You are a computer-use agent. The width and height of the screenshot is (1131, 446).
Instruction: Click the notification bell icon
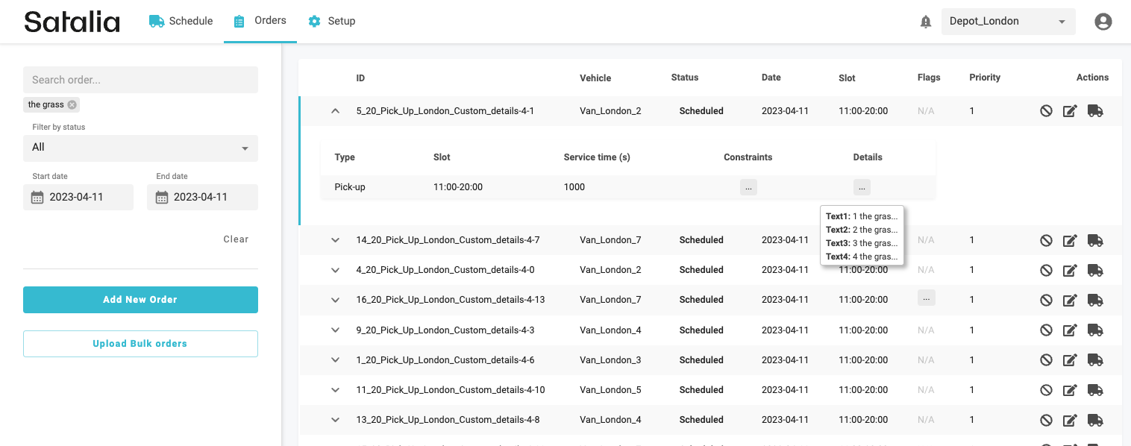[926, 22]
